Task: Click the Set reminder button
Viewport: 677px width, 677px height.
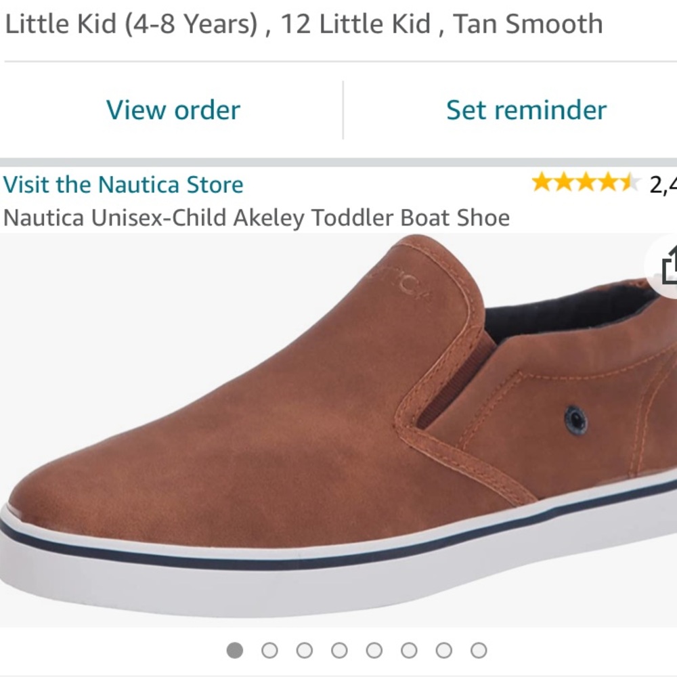Action: coord(526,110)
